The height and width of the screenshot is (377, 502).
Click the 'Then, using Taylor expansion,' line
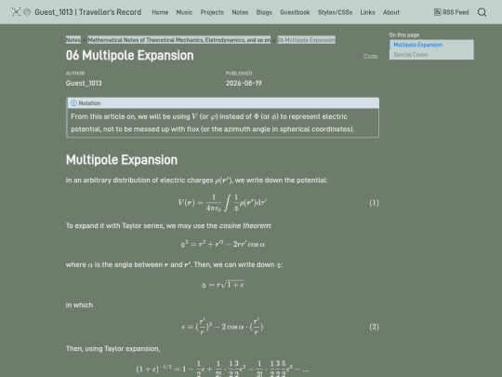click(113, 349)
